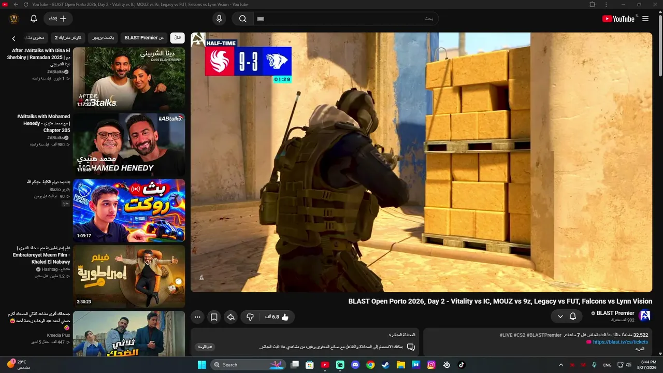The height and width of the screenshot is (373, 663).
Task: Expand description with المزيد
Action: coord(639,349)
